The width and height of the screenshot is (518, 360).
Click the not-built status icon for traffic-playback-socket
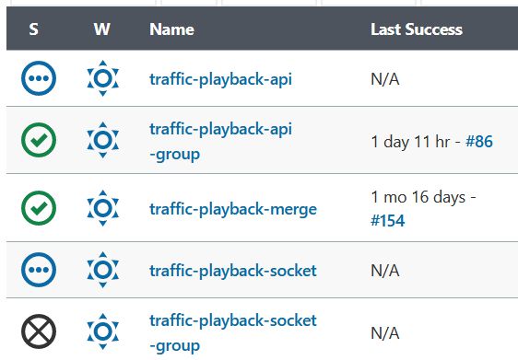(x=39, y=270)
